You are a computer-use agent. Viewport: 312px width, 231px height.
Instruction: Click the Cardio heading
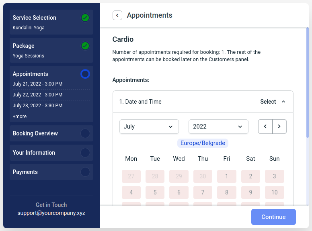point(123,39)
